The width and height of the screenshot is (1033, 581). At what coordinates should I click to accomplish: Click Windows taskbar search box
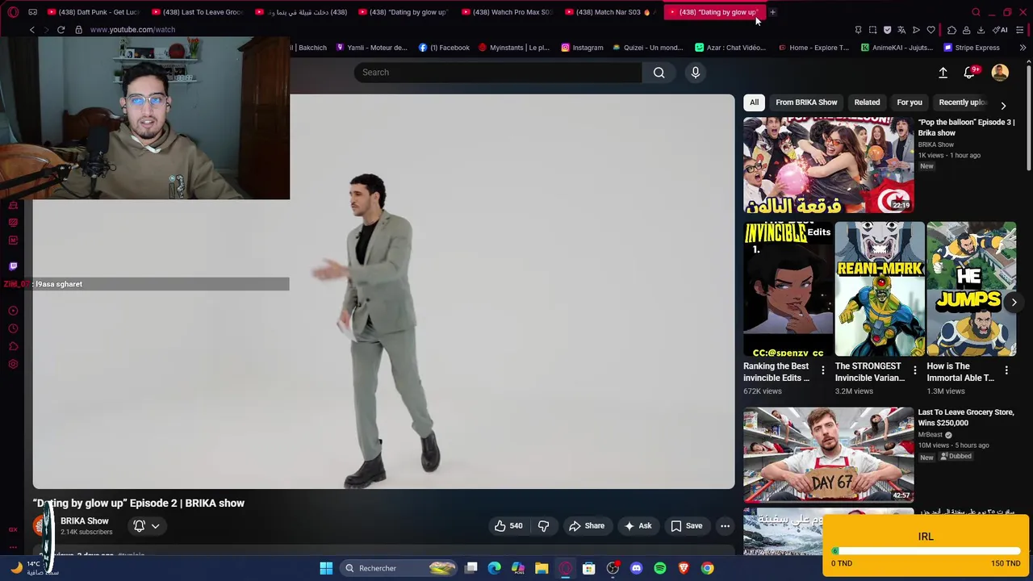click(x=398, y=568)
